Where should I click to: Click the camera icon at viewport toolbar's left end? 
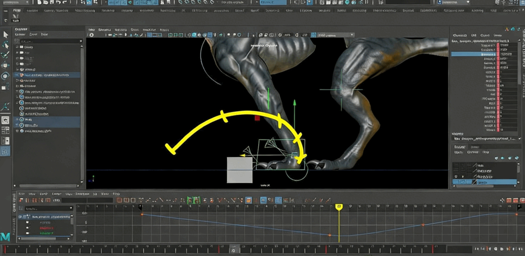(x=91, y=35)
